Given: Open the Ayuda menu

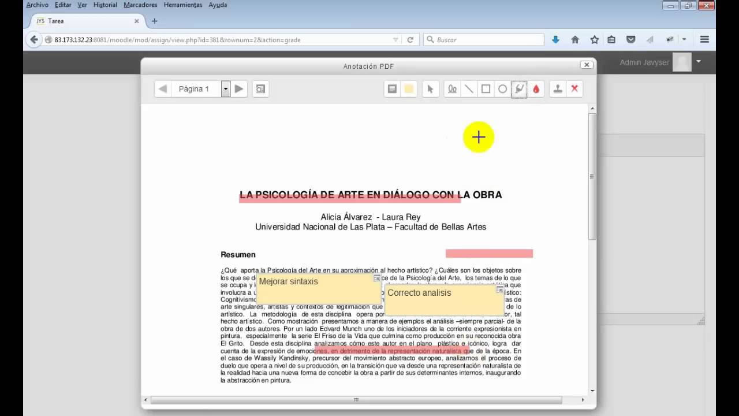Looking at the screenshot, I should point(218,5).
